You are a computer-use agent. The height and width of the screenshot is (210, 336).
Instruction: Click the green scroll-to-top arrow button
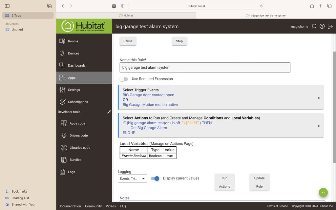pos(323,192)
